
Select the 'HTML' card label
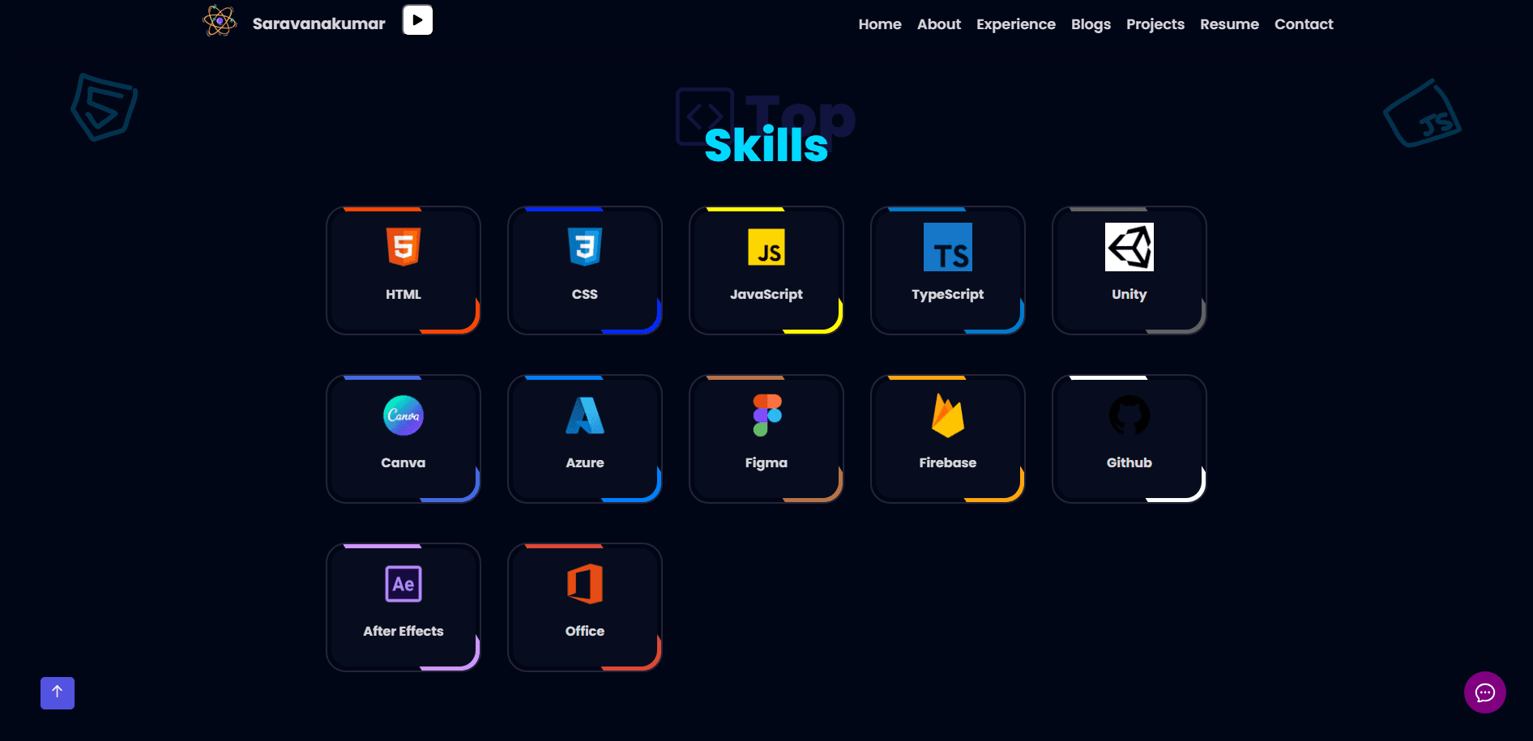(404, 294)
